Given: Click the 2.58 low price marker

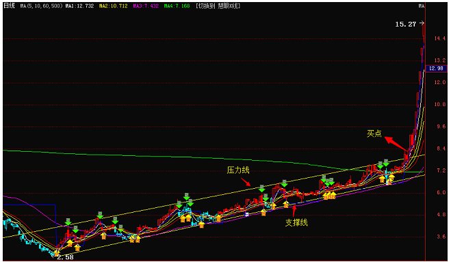Looking at the screenshot, I should point(65,257).
